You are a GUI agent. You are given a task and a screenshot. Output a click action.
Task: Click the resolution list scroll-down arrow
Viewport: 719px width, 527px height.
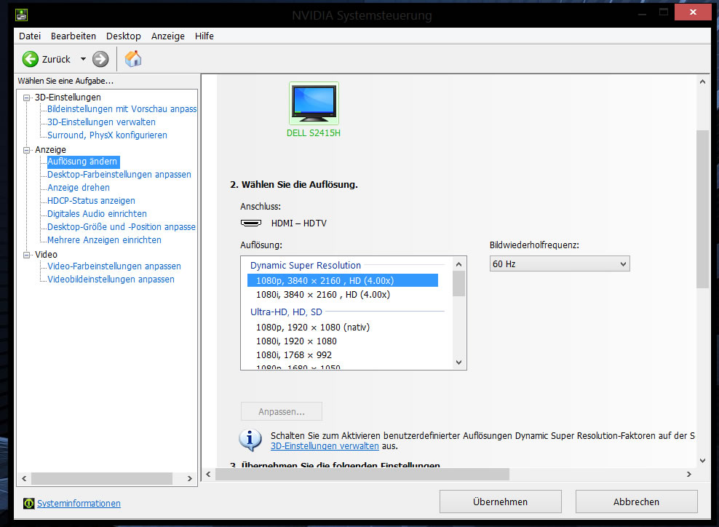458,362
